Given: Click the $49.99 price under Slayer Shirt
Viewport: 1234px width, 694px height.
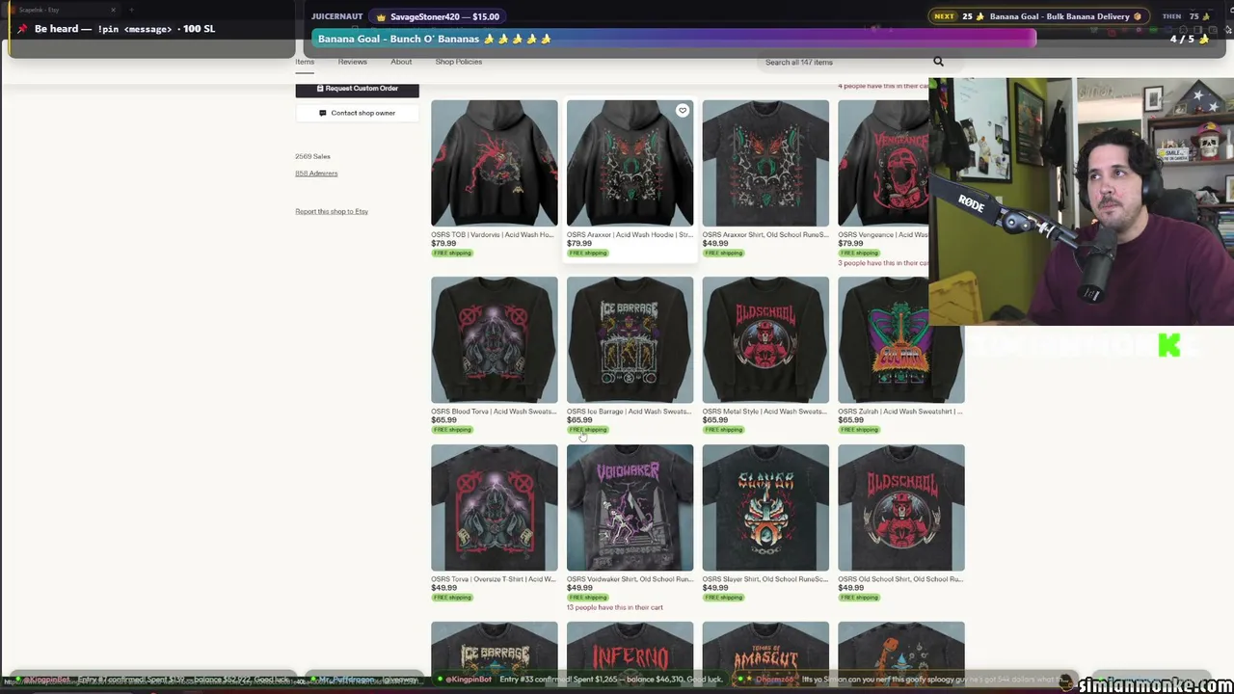Looking at the screenshot, I should click(715, 588).
